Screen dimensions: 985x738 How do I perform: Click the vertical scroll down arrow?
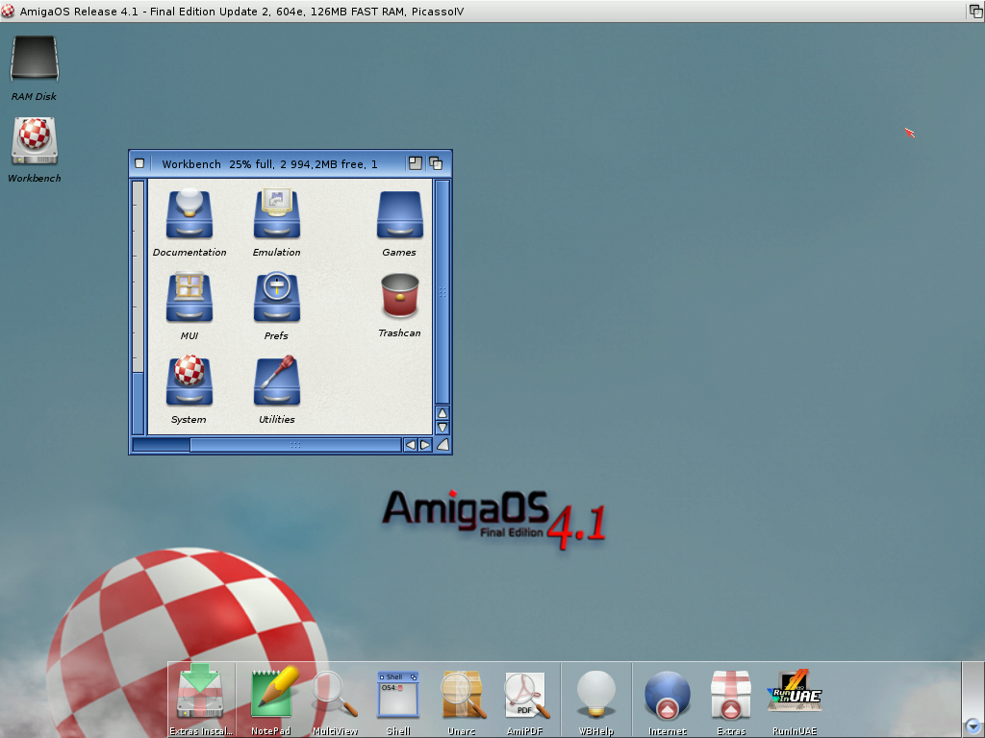coord(442,428)
